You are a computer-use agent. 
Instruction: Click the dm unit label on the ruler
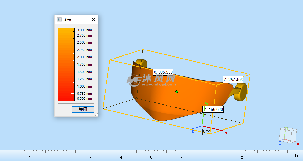click(296, 155)
